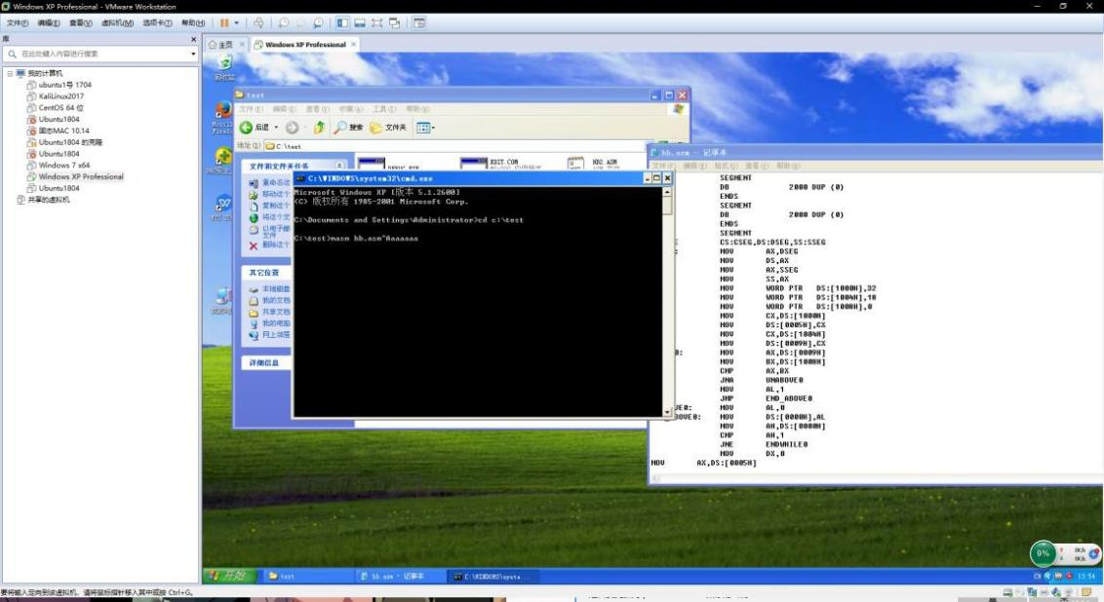The width and height of the screenshot is (1104, 602).
Task: Close the Windows XP Professional tab
Action: click(x=353, y=44)
